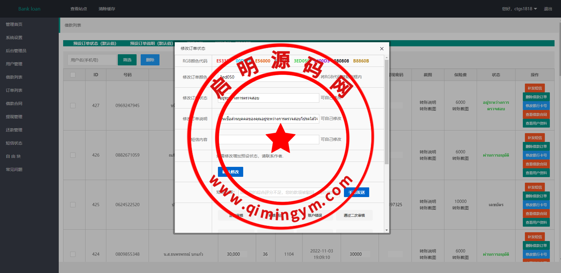Select the checkbox for row ID 425
The height and width of the screenshot is (273, 561).
tap(73, 205)
